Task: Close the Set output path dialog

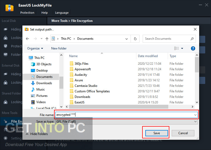Action: (195, 29)
